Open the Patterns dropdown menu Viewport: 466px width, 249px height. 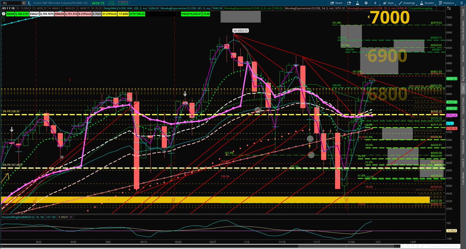pyautogui.click(x=446, y=3)
